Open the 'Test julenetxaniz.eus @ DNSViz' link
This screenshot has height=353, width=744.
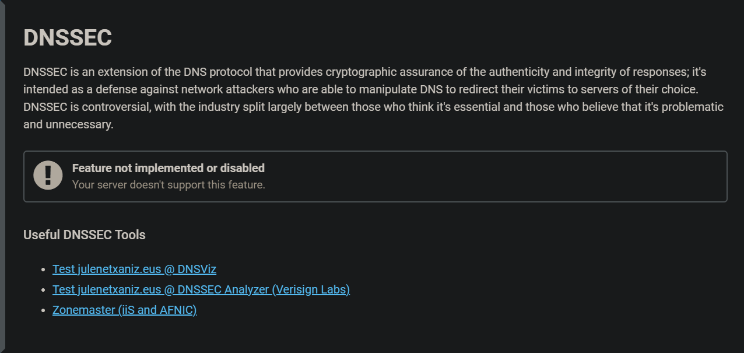[x=134, y=269]
